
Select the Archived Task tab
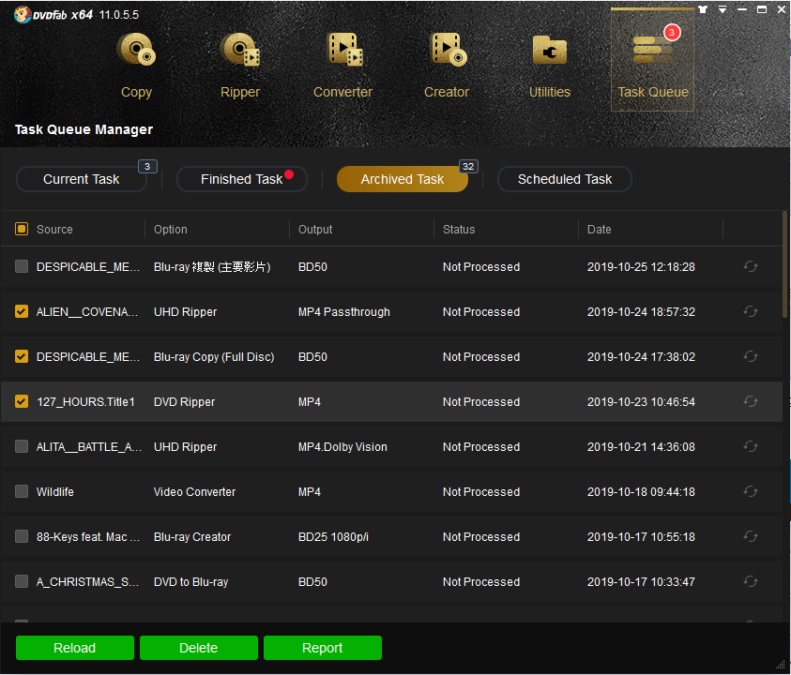click(x=402, y=179)
